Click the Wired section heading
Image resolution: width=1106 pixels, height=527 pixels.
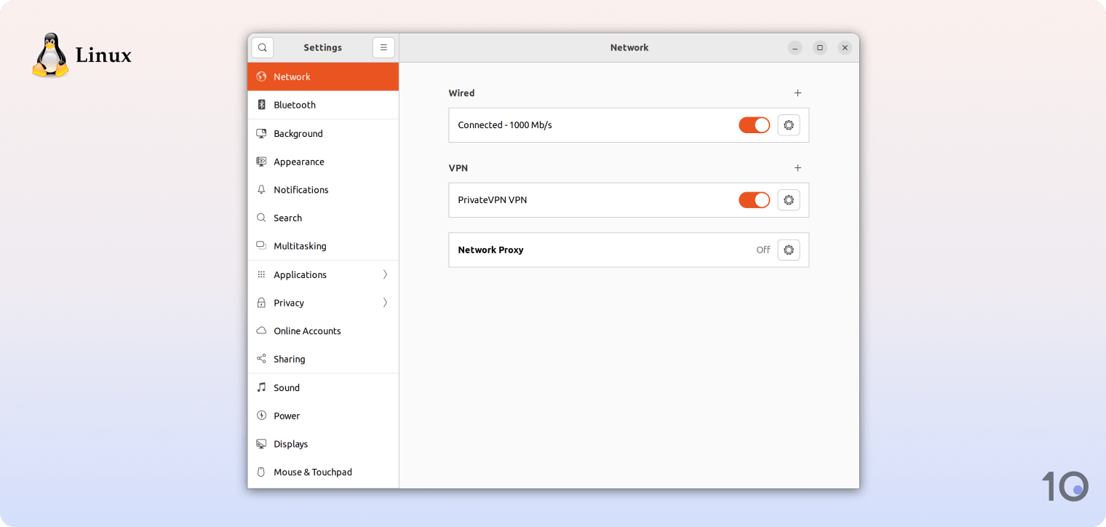click(x=461, y=93)
